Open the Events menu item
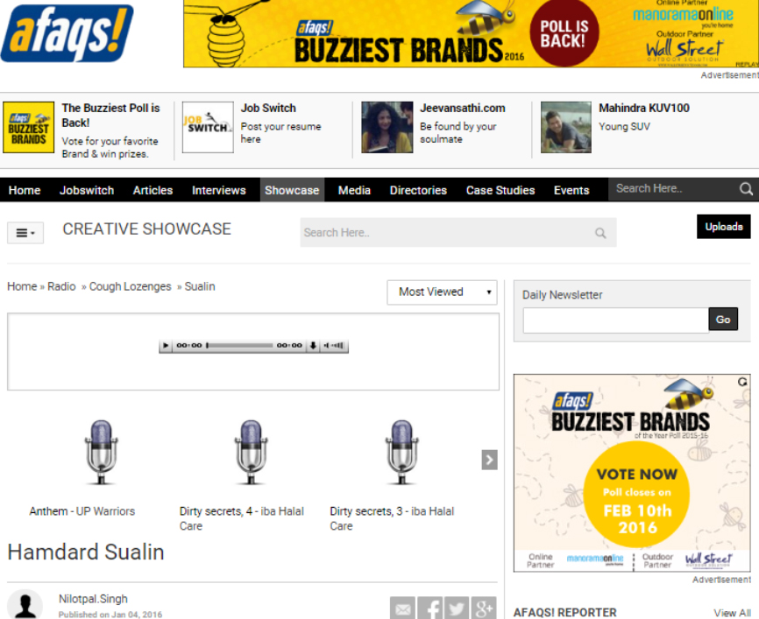The image size is (759, 619). coord(571,190)
